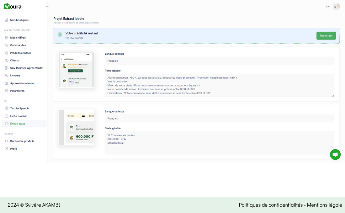Click the second Texte généré text area

[x=219, y=143]
